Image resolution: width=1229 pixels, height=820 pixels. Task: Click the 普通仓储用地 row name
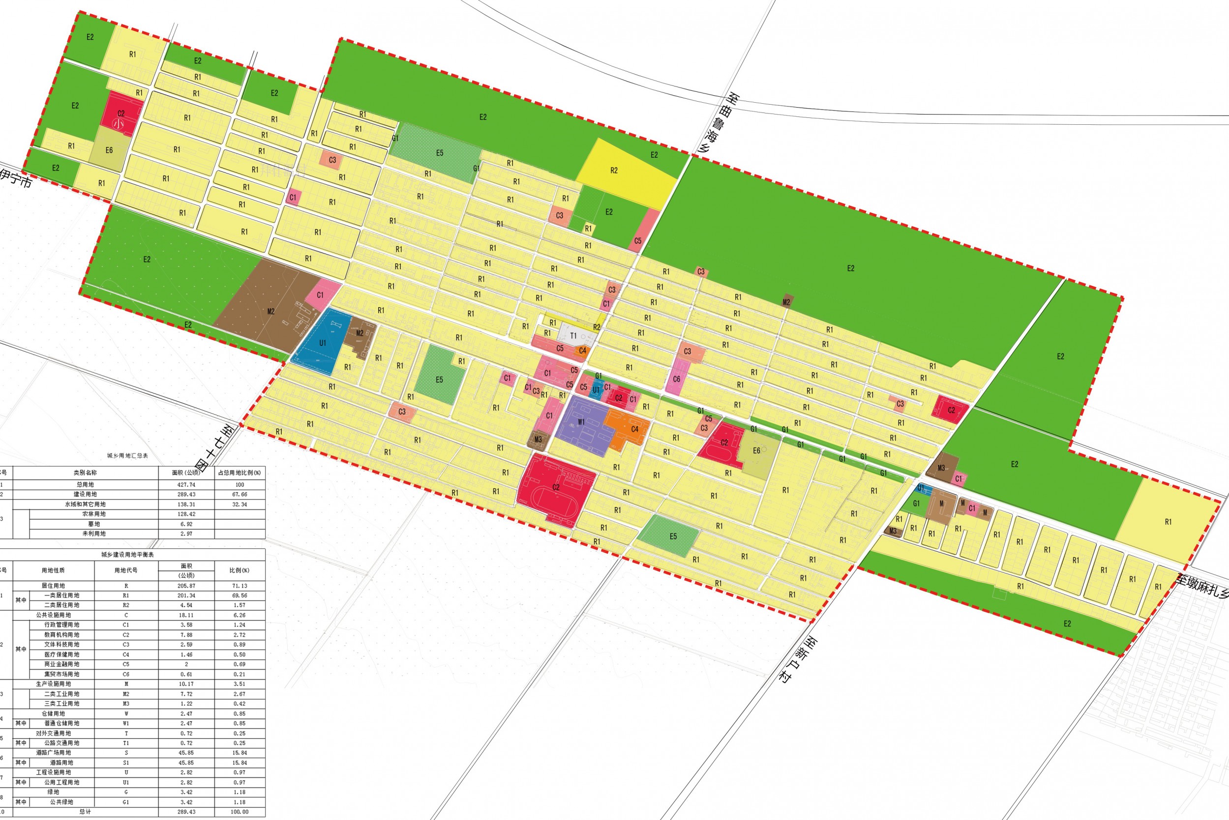pos(62,723)
